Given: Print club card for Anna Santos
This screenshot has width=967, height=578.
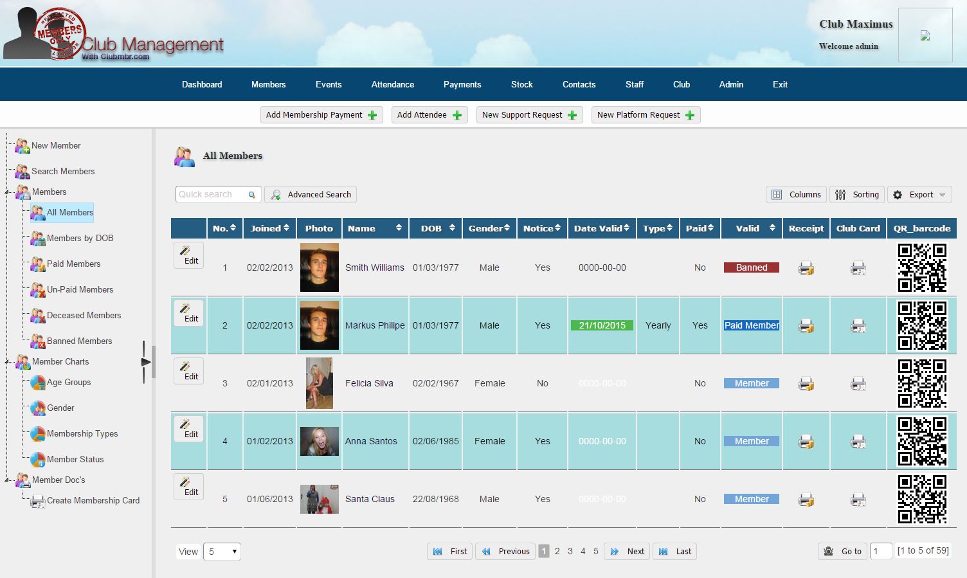Looking at the screenshot, I should [858, 442].
